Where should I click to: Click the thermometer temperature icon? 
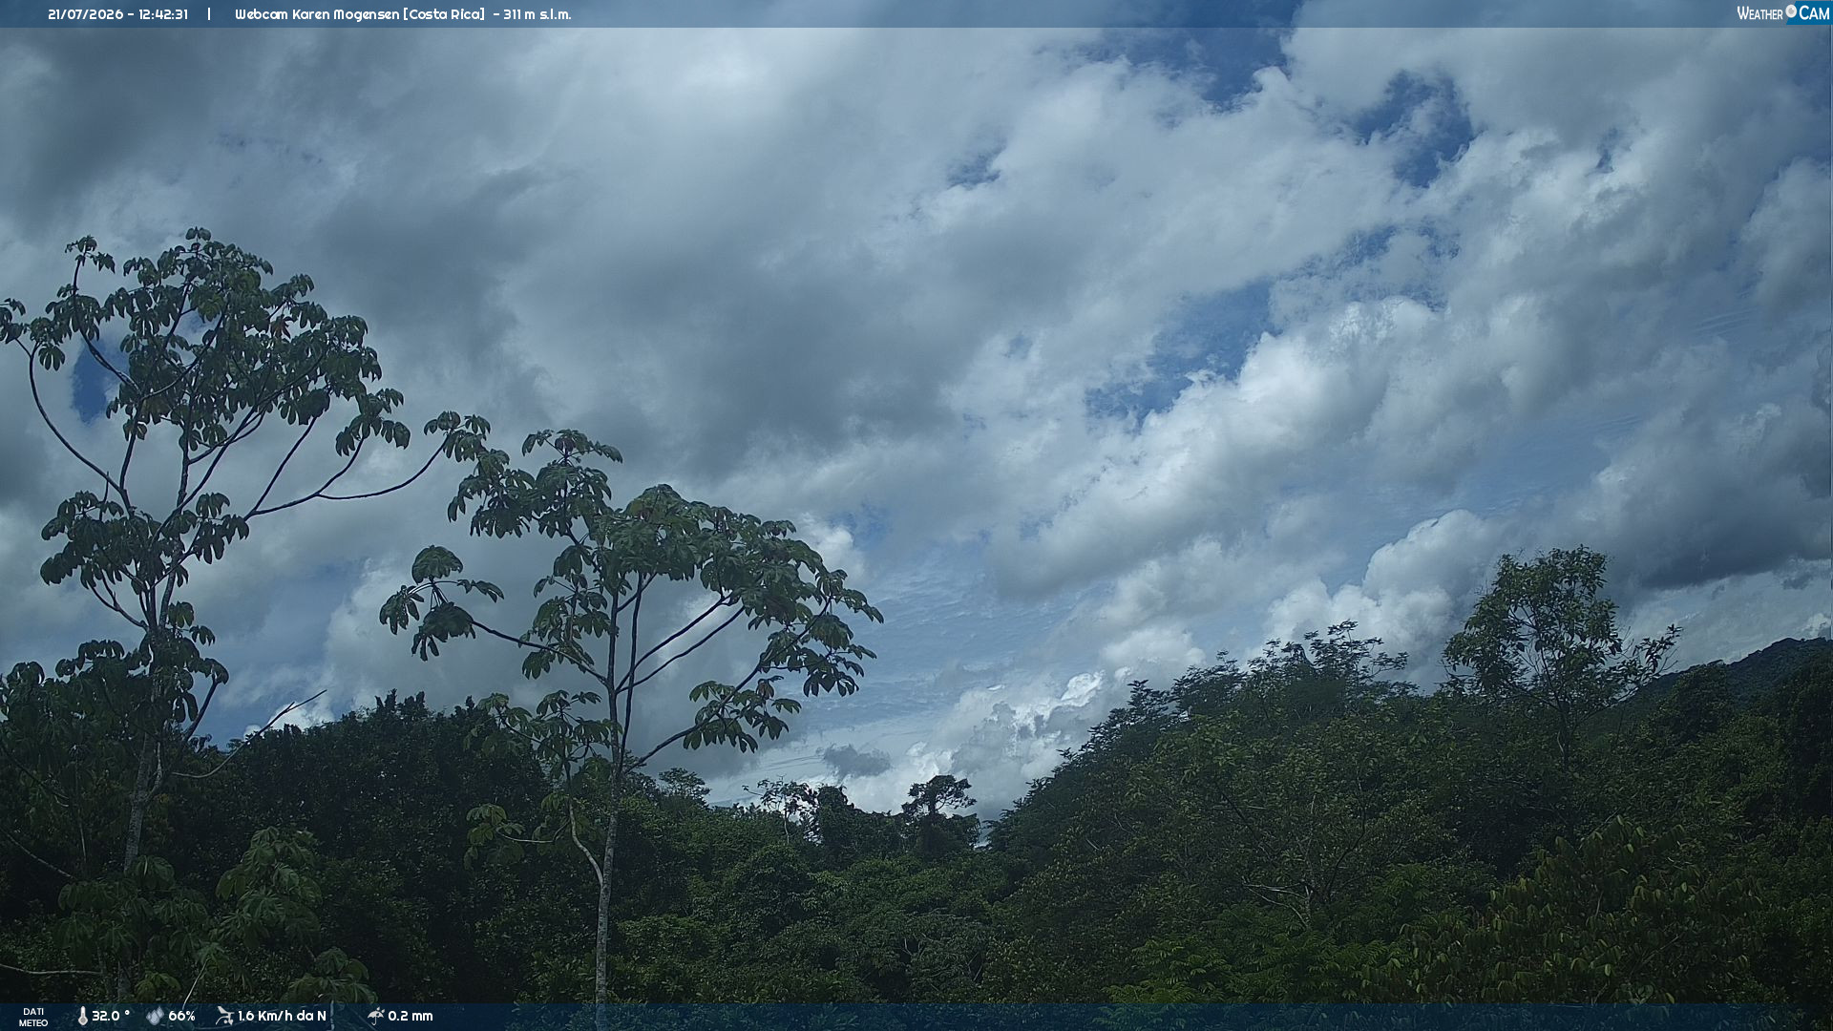[82, 1017]
